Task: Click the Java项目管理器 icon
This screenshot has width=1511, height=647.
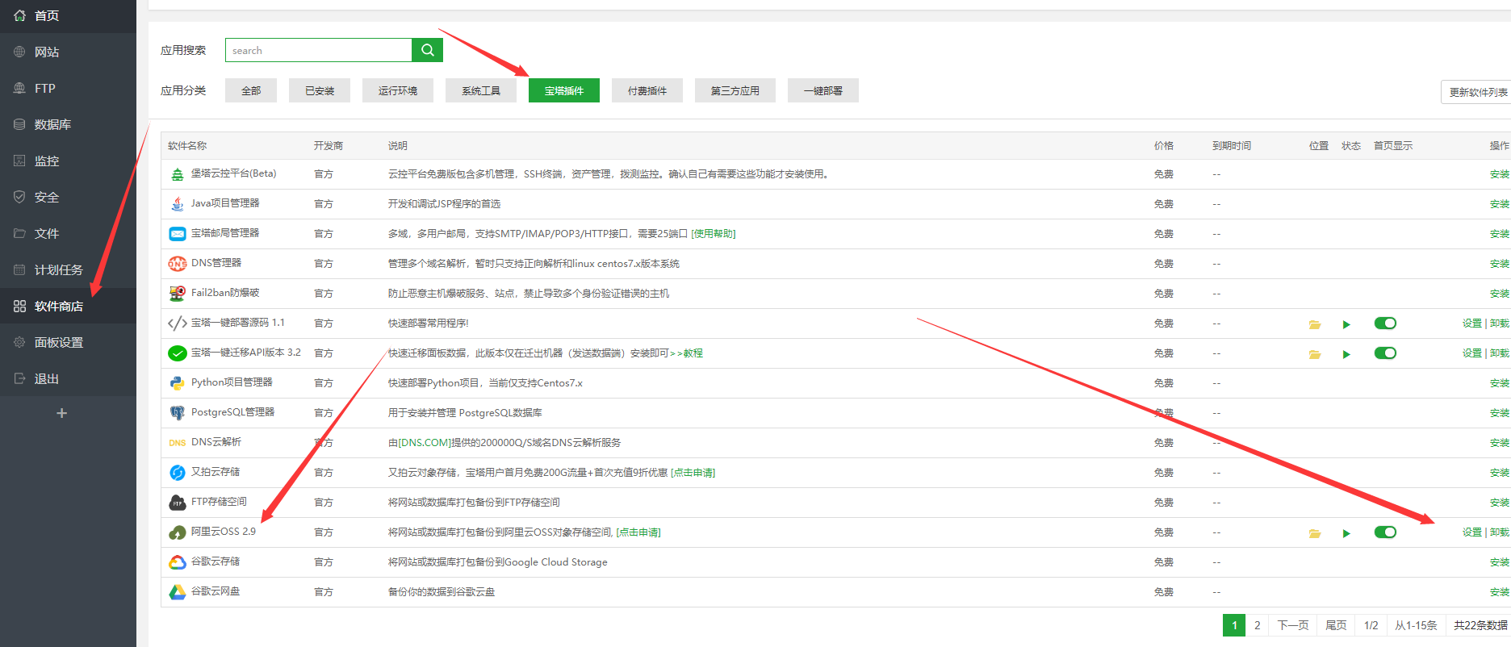Action: click(x=177, y=204)
